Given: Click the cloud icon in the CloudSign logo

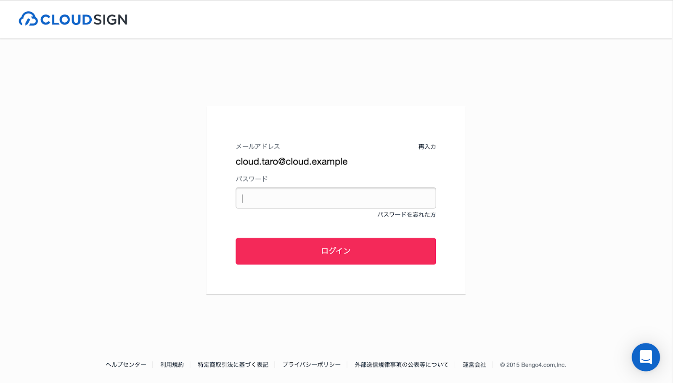Looking at the screenshot, I should [28, 19].
